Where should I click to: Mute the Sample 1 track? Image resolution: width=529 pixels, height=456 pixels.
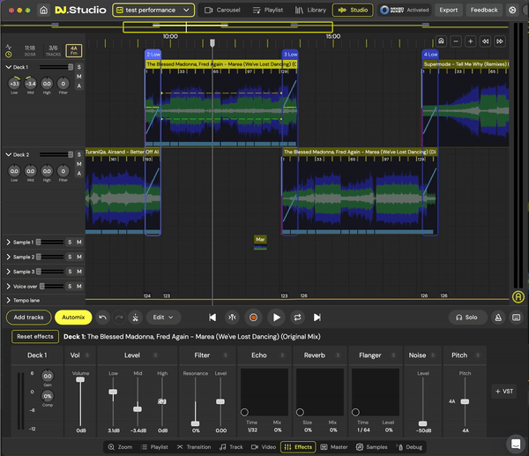coord(78,242)
